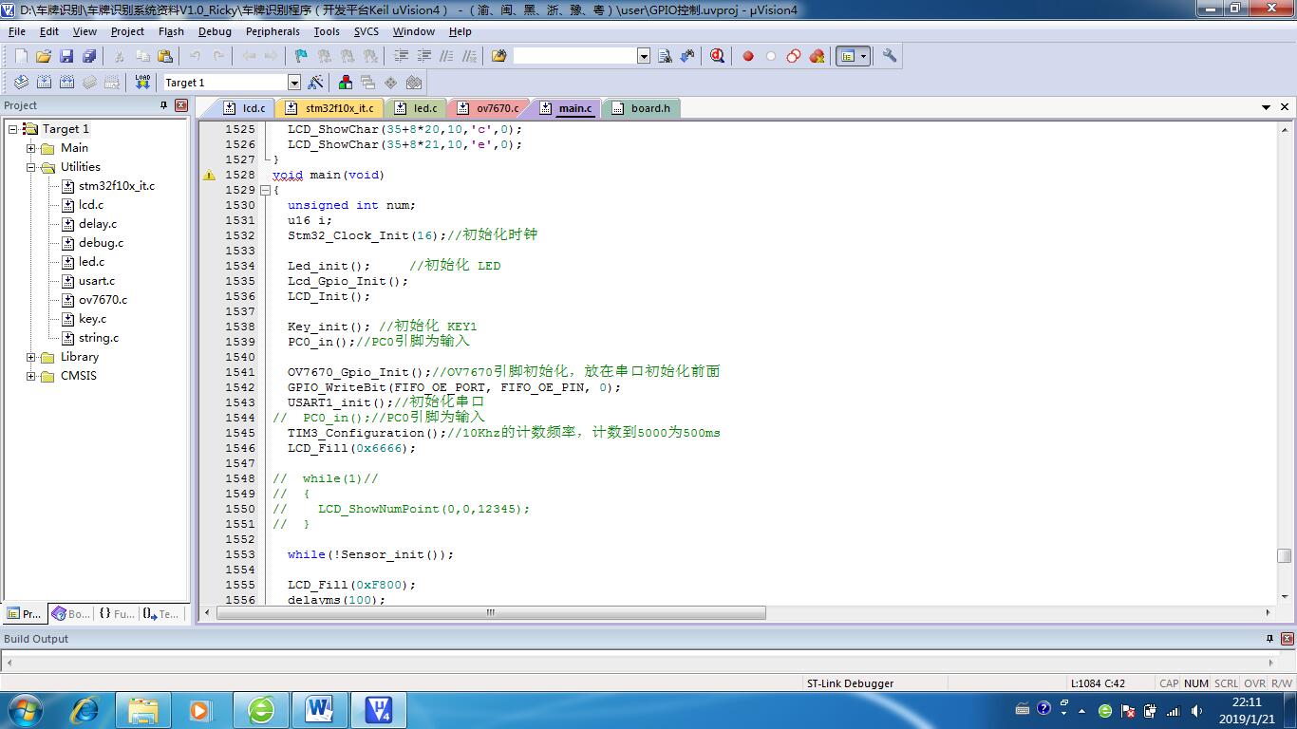Open Word from the taskbar
1297x729 pixels.
click(x=320, y=709)
